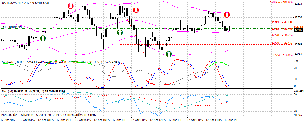Select the 12792 --> 61.8% Fibonacci label
This screenshot has width=304, height=122.
(282, 23)
